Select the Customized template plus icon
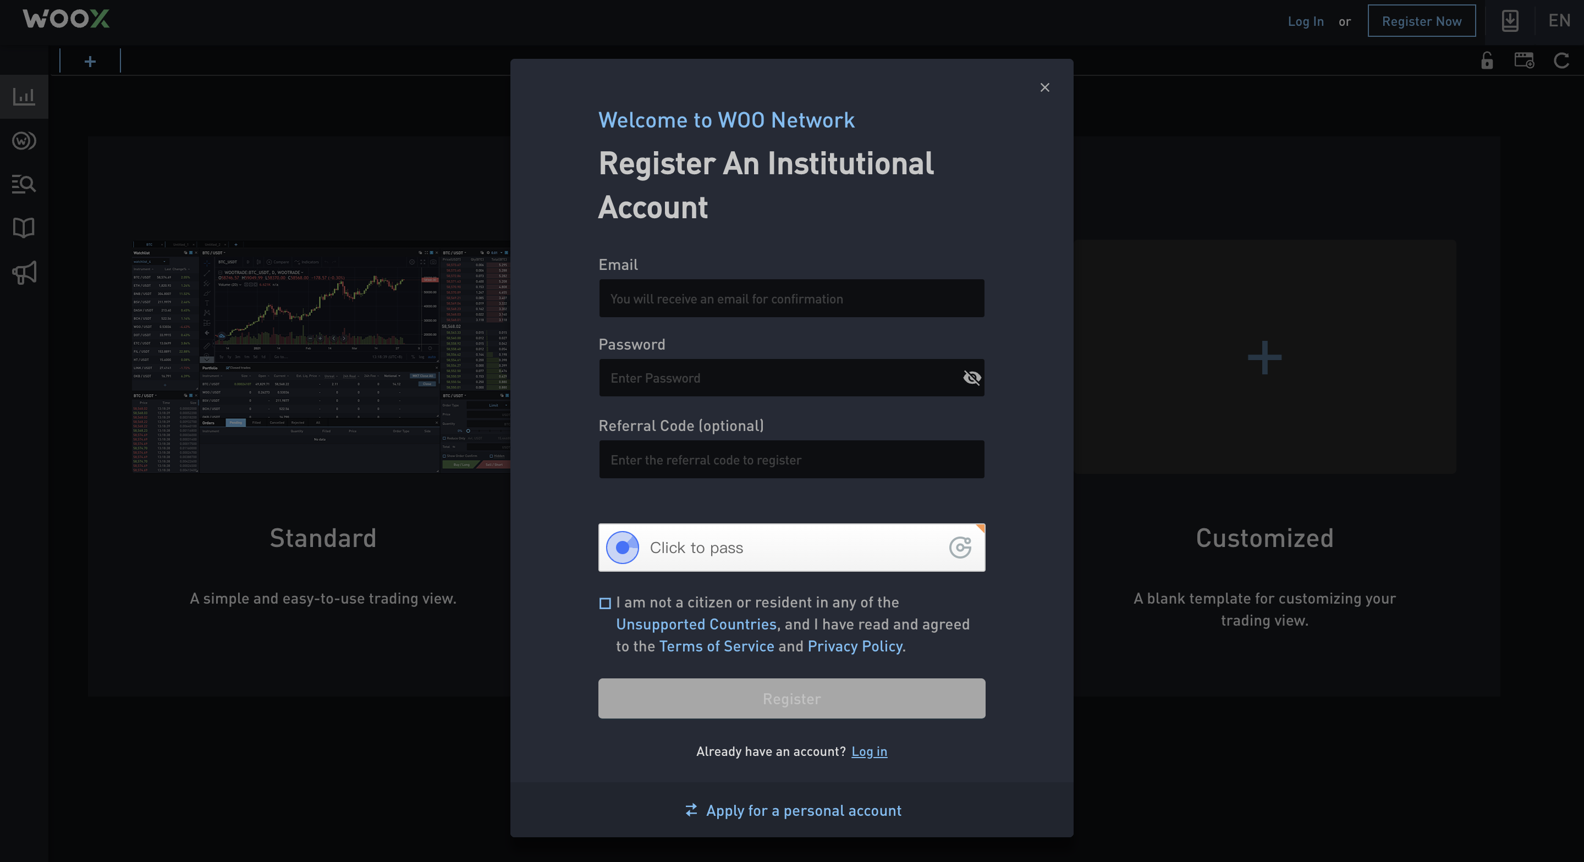Image resolution: width=1584 pixels, height=862 pixels. [x=1264, y=357]
